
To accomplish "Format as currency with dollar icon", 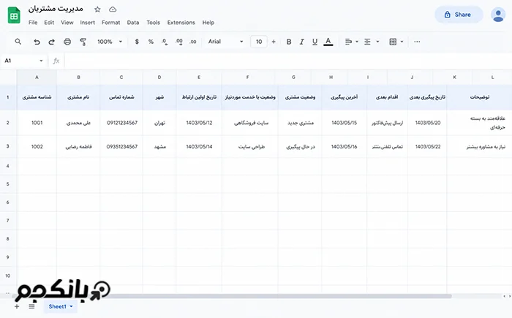I will click(x=137, y=42).
